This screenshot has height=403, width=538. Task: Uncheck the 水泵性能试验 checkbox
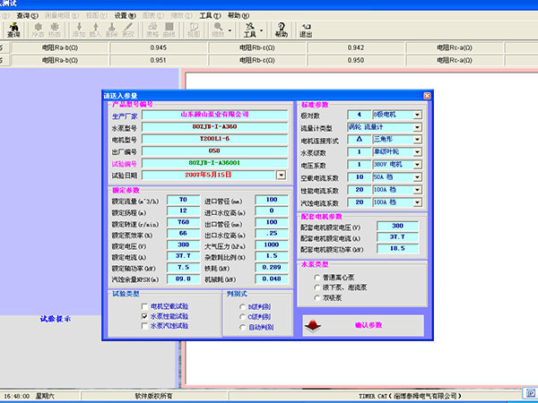(145, 316)
